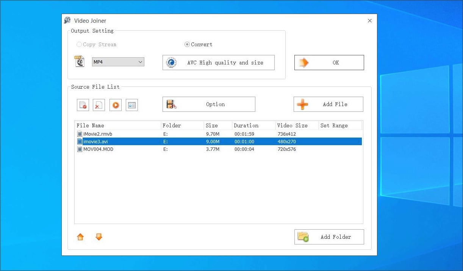463x271 pixels.
Task: Click the file info card icon
Action: (132, 105)
